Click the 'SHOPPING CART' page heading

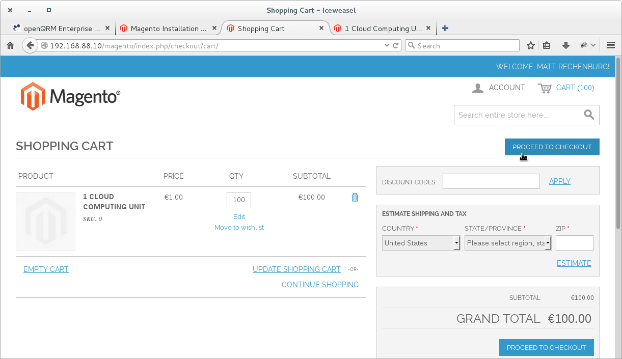click(65, 146)
